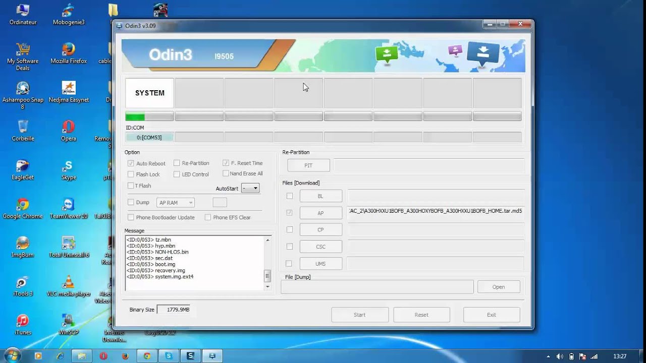Viewport: 646px width, 363px height.
Task: Open iTools 3 desktop icon
Action: (23, 286)
